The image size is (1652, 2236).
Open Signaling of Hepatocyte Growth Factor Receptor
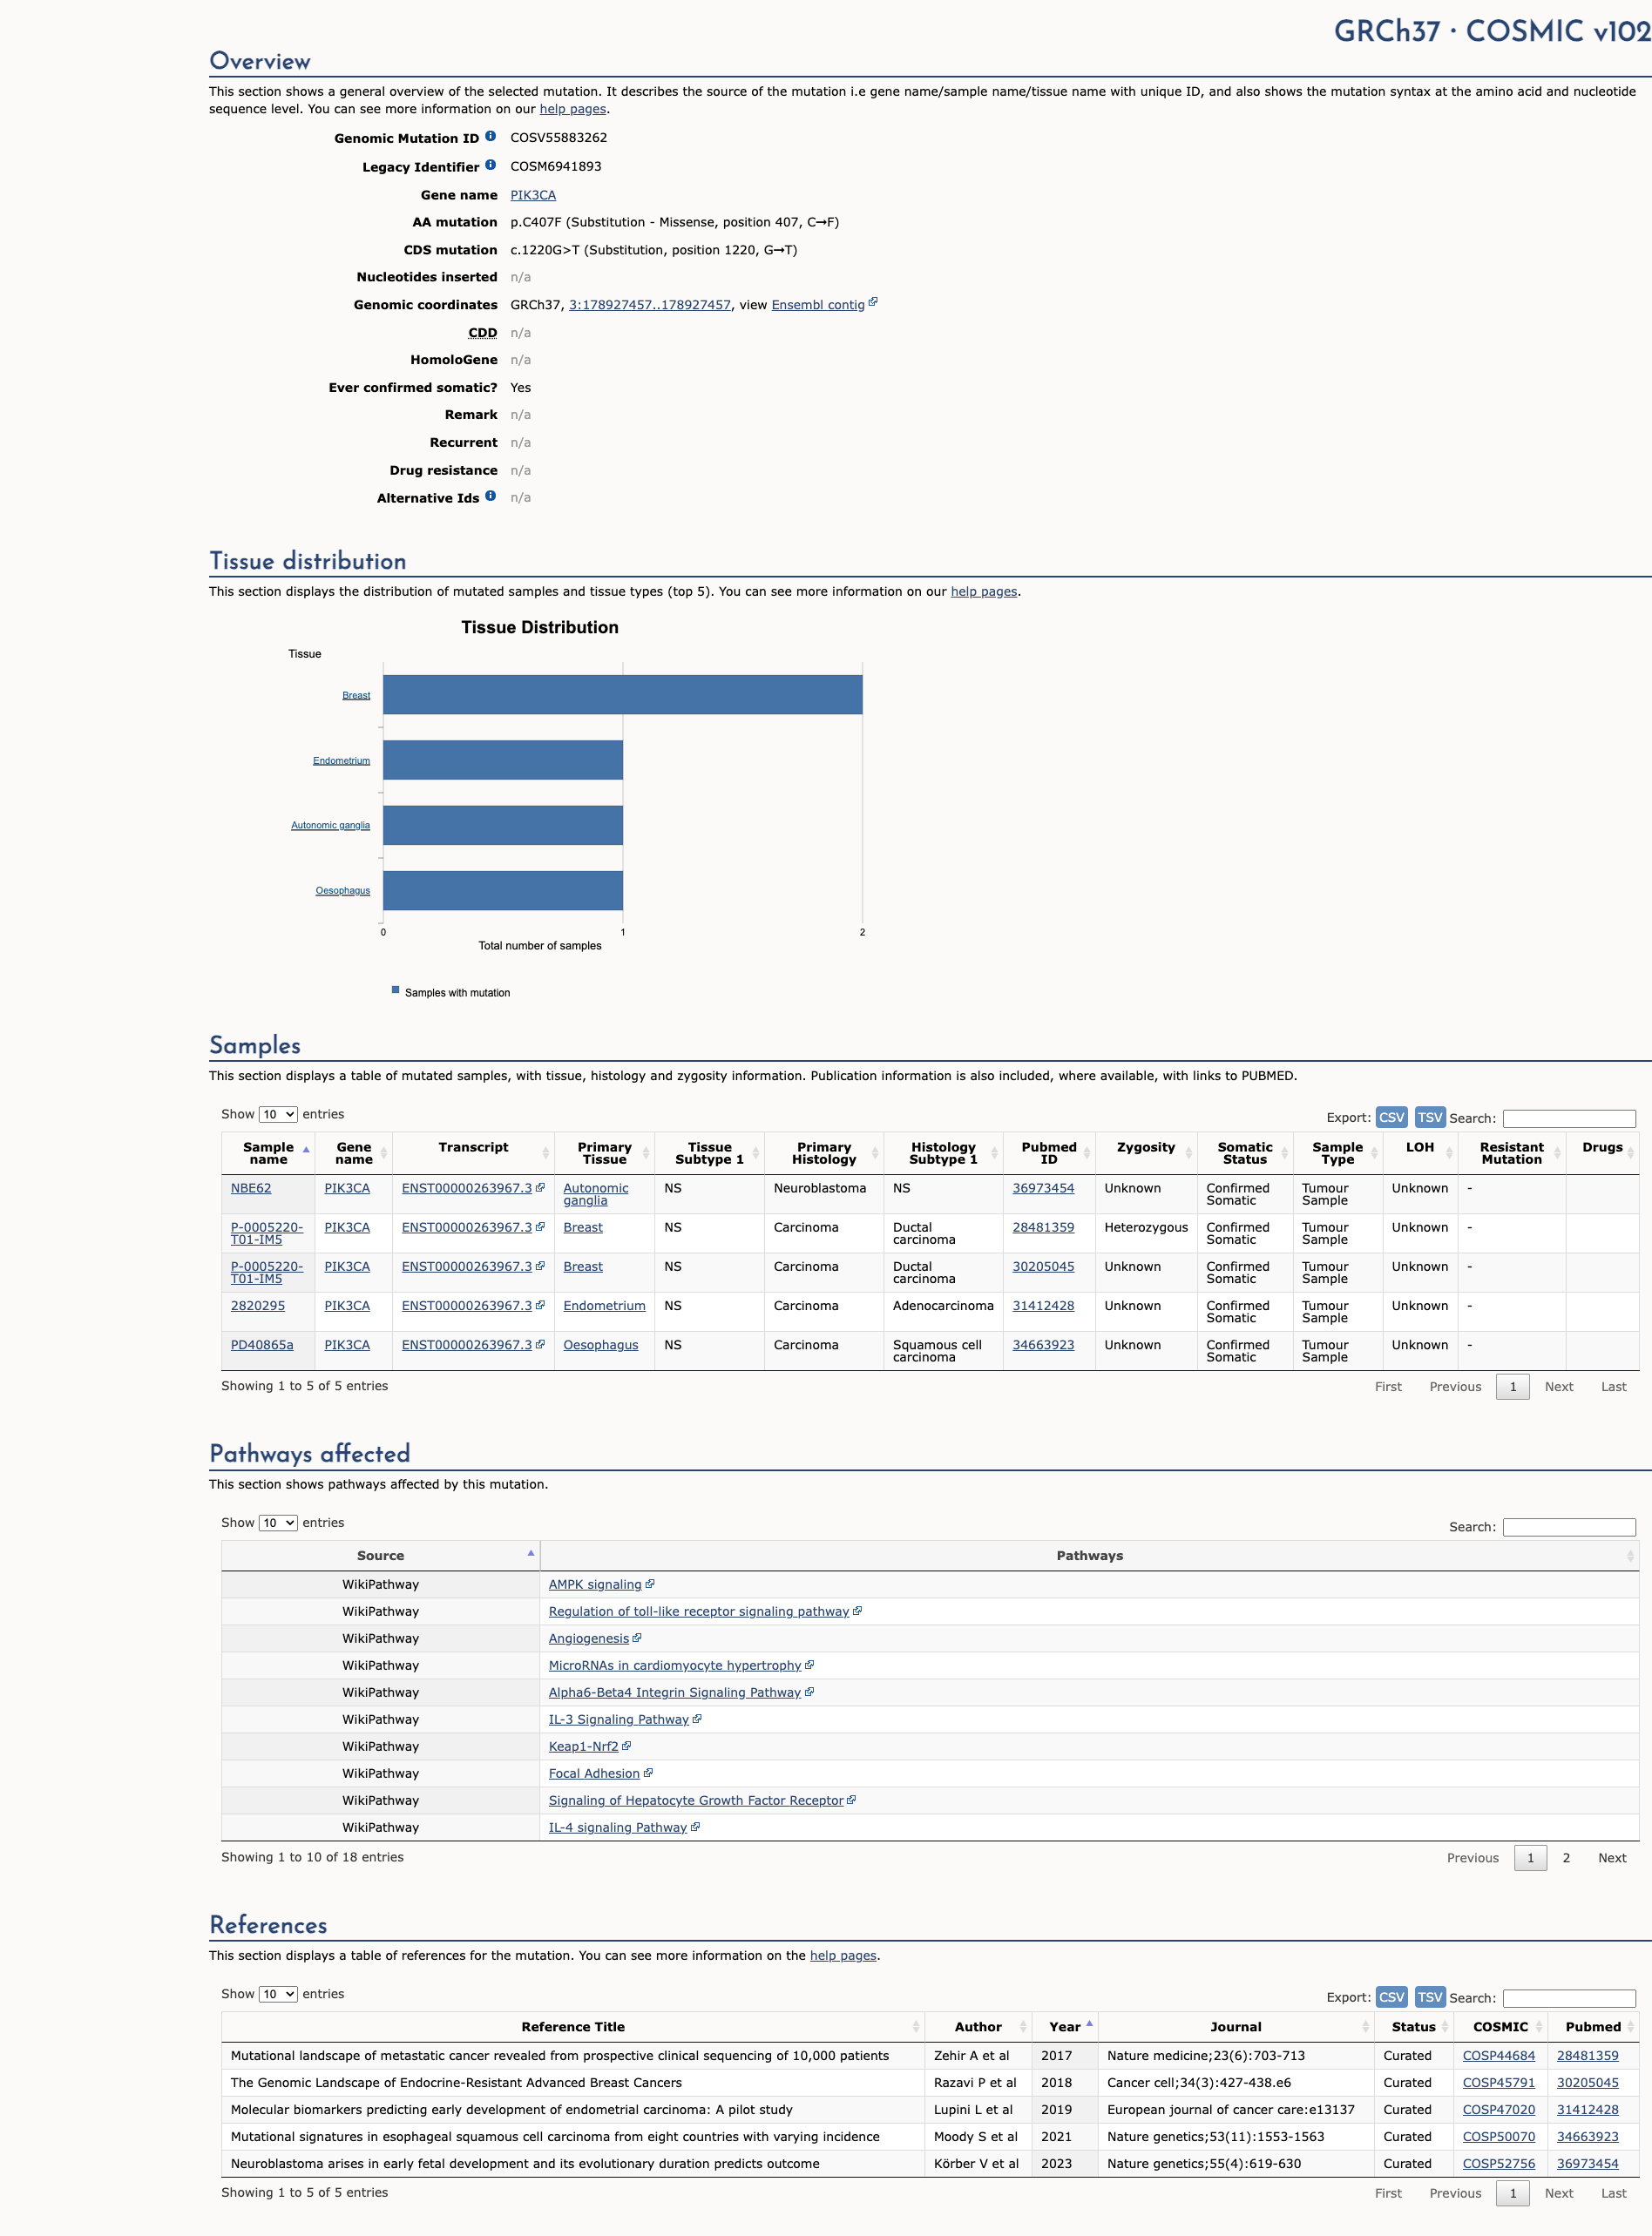tap(696, 1800)
